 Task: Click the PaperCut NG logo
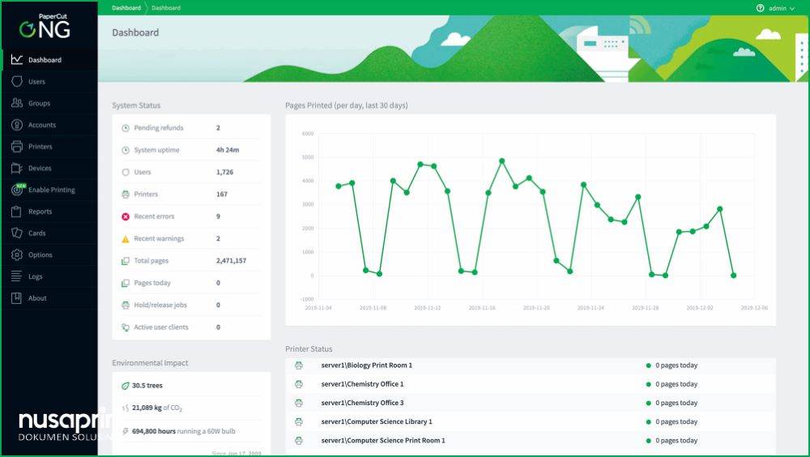tap(46, 27)
